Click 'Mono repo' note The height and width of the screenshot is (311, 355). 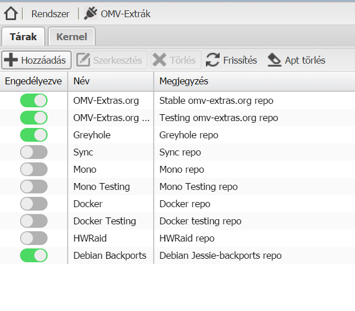pyautogui.click(x=182, y=170)
